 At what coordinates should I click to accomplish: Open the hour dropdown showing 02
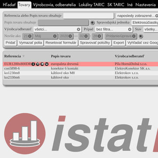pos(84,36)
